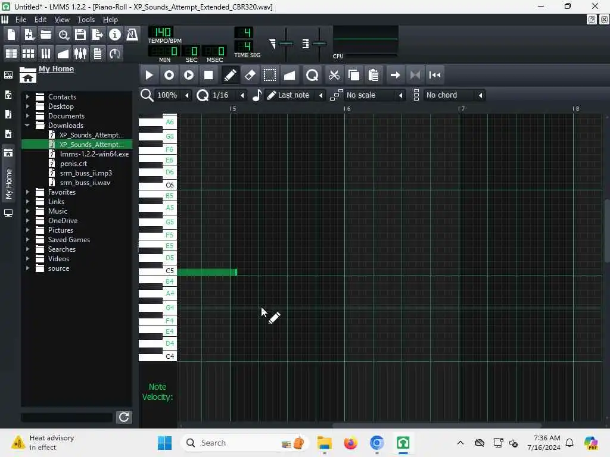
Task: Export the current project
Action: [x=97, y=35]
